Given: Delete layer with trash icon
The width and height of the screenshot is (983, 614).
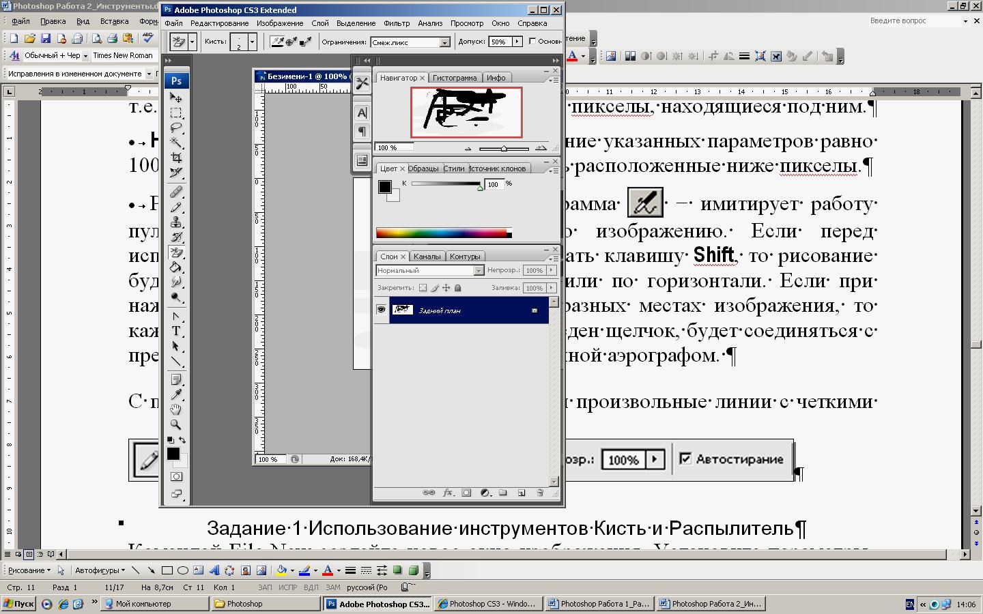Looking at the screenshot, I should point(539,493).
